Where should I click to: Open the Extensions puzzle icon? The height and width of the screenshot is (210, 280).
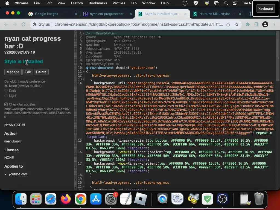[x=248, y=24]
